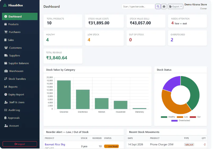The width and height of the screenshot is (213, 149).
Task: Click the Stock Transfers arrows icon
Action: (6, 79)
